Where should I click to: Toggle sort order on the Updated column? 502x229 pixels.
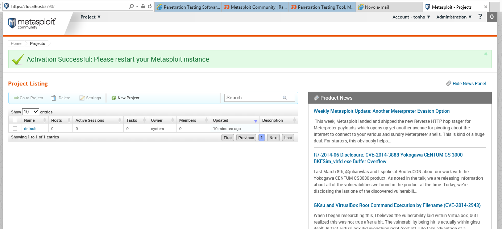[x=235, y=120]
